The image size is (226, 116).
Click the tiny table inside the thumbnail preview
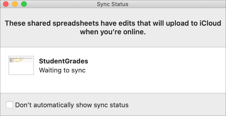(21, 60)
